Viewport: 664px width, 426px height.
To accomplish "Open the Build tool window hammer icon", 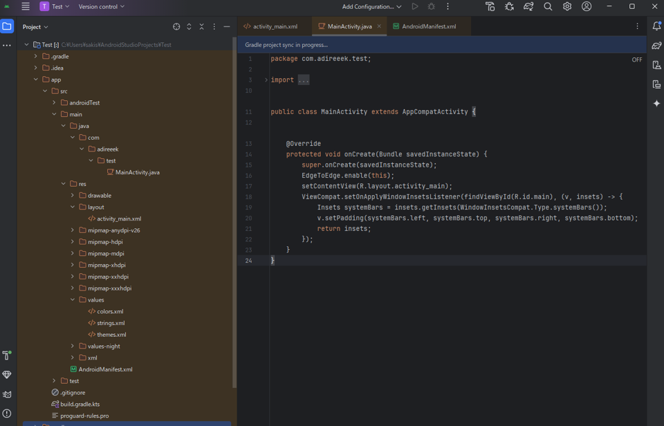I will coord(7,355).
